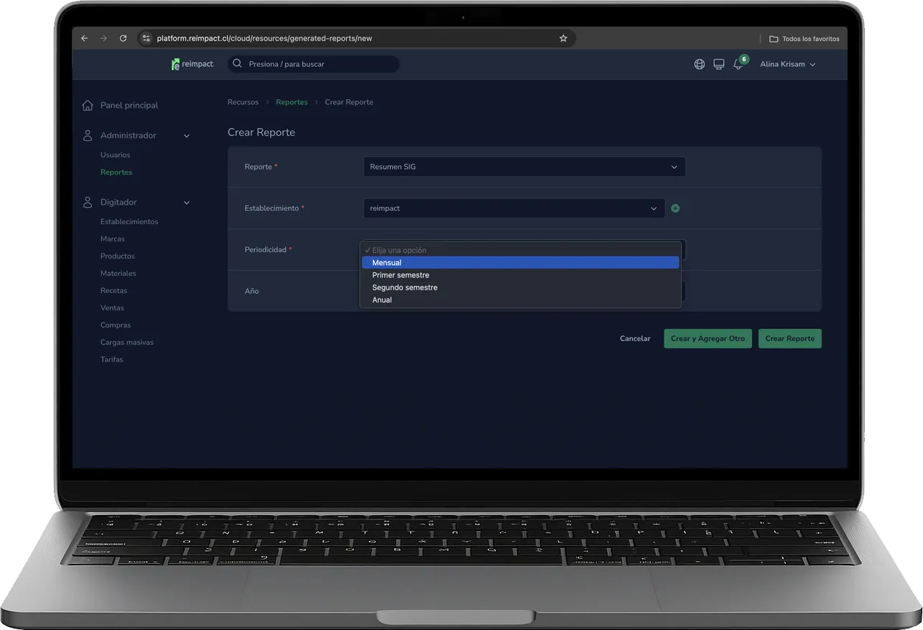
Task: Click the monitor/display icon in the header
Action: tap(718, 64)
